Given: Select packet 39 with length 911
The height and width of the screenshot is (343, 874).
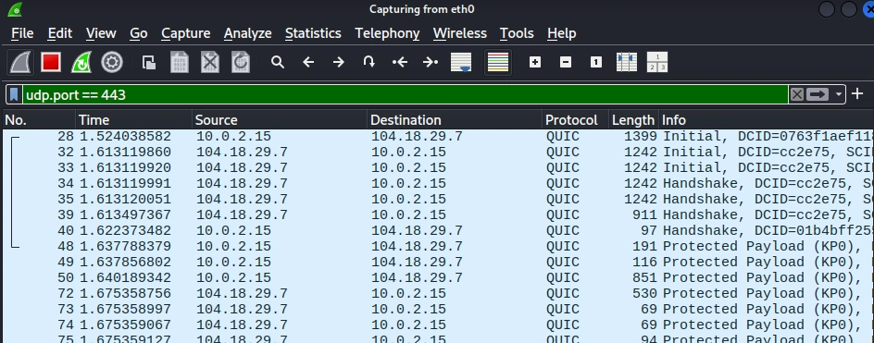Looking at the screenshot, I should click(438, 214).
